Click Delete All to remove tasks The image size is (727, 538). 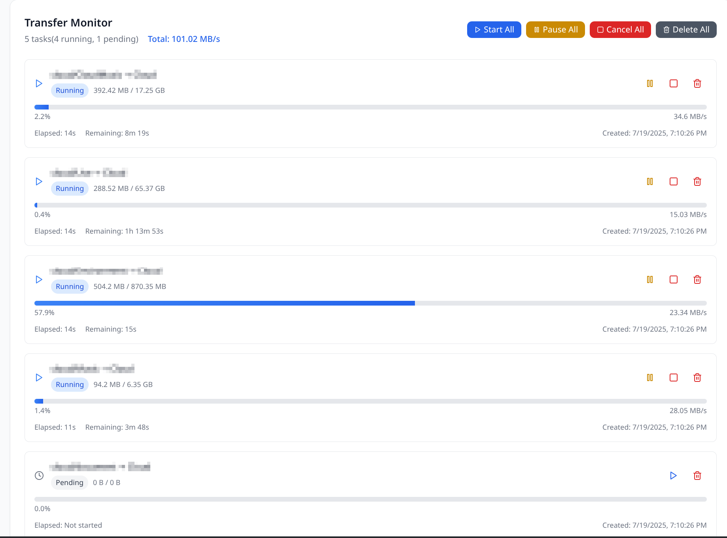tap(686, 30)
